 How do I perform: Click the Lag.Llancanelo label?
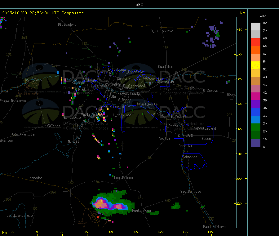(20, 216)
